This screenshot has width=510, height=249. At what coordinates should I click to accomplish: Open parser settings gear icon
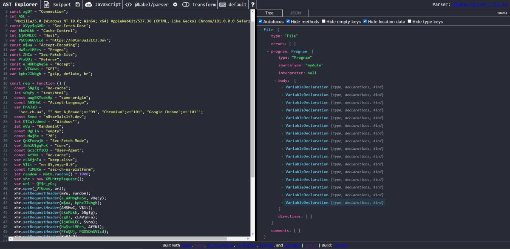pos(175,5)
